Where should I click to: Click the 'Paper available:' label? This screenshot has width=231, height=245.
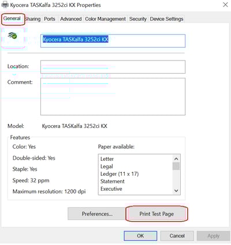[116, 146]
